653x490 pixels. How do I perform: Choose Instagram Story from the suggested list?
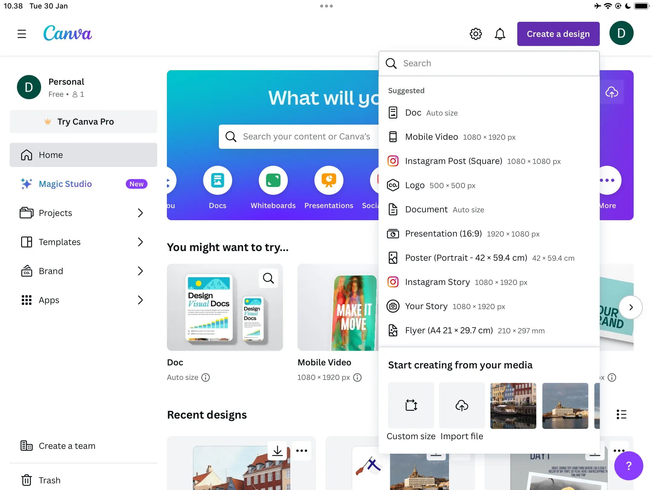[x=437, y=282]
